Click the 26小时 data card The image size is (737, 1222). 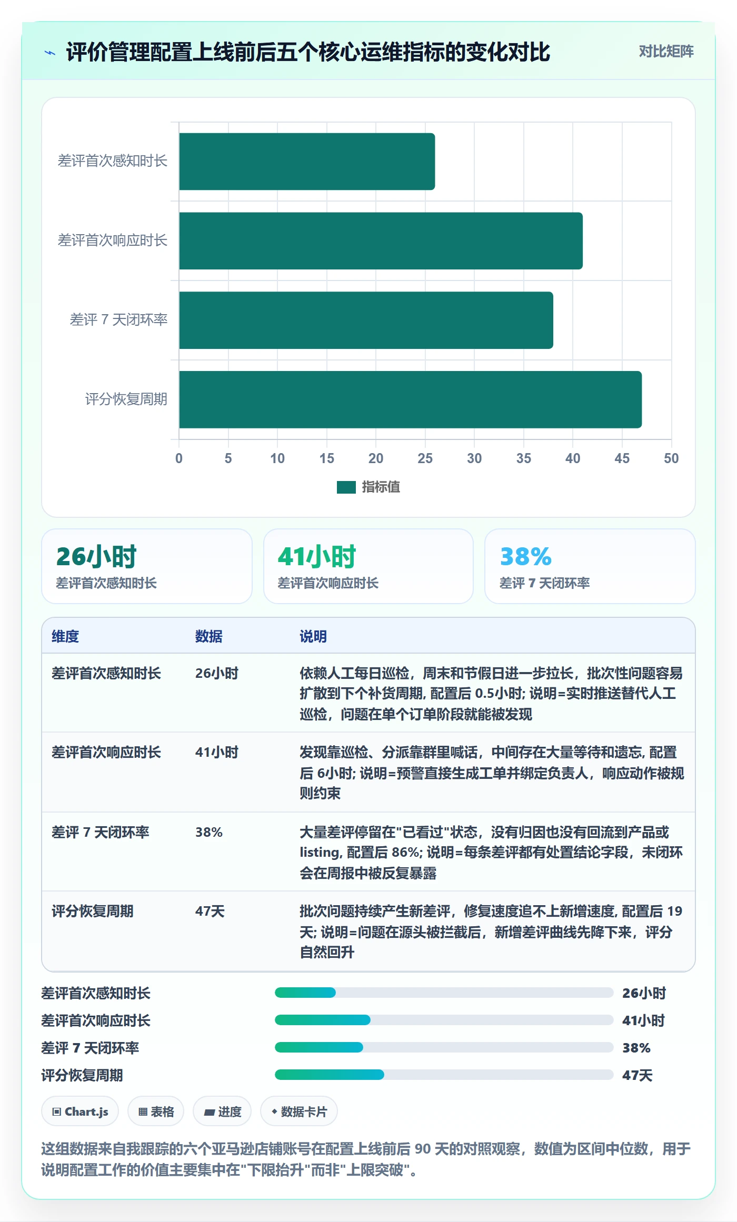(147, 566)
